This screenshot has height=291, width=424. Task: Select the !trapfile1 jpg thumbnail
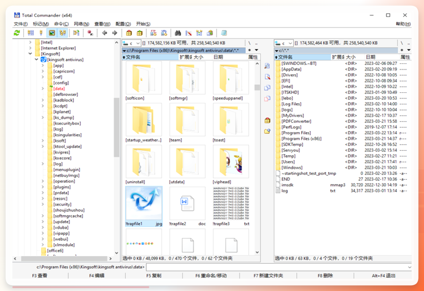pyautogui.click(x=144, y=207)
